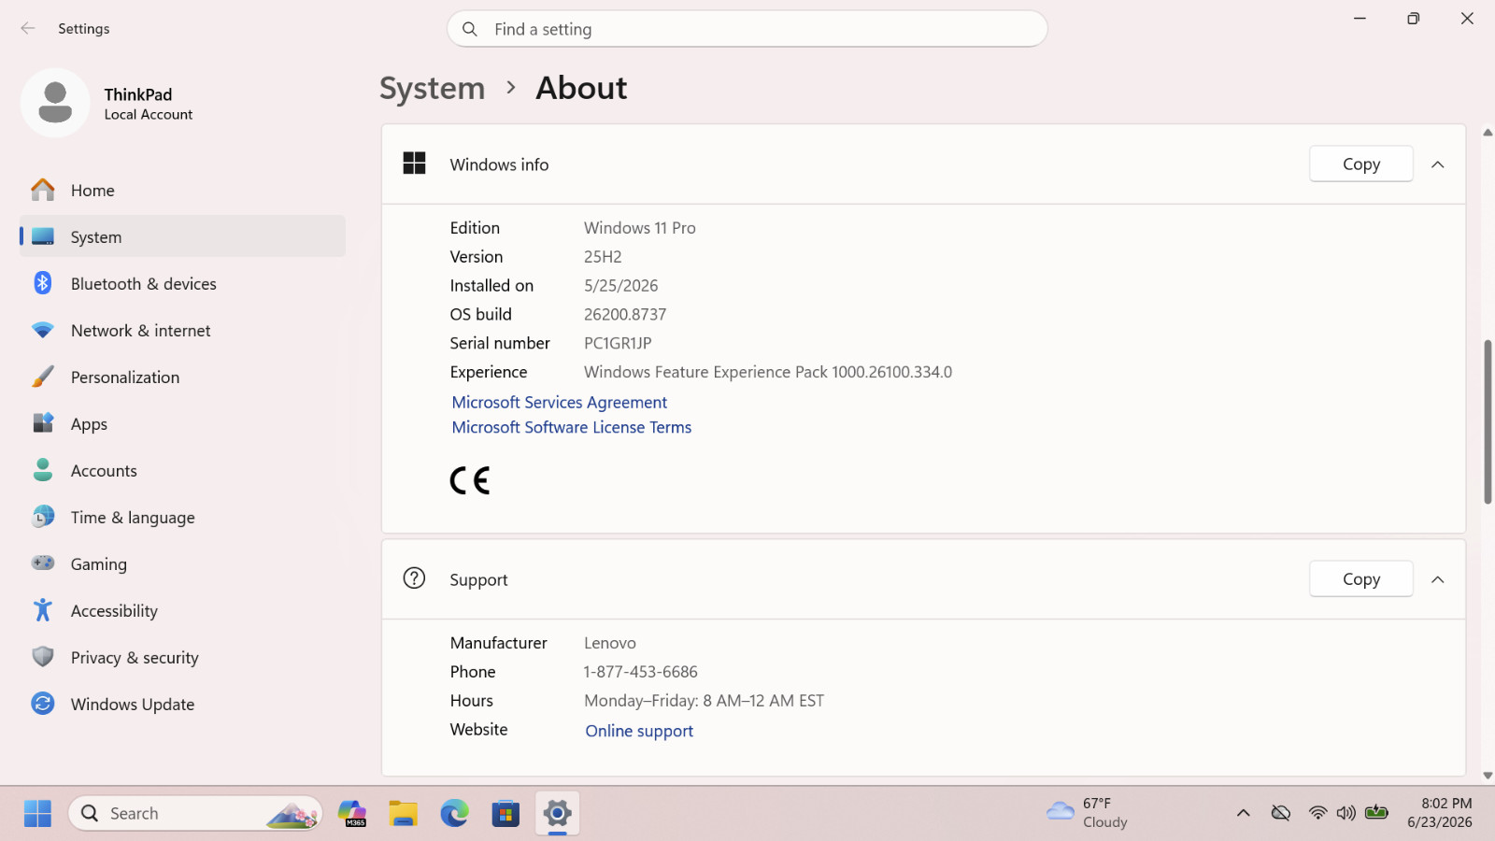Click the Accounts person icon
The height and width of the screenshot is (841, 1495).
tap(43, 470)
